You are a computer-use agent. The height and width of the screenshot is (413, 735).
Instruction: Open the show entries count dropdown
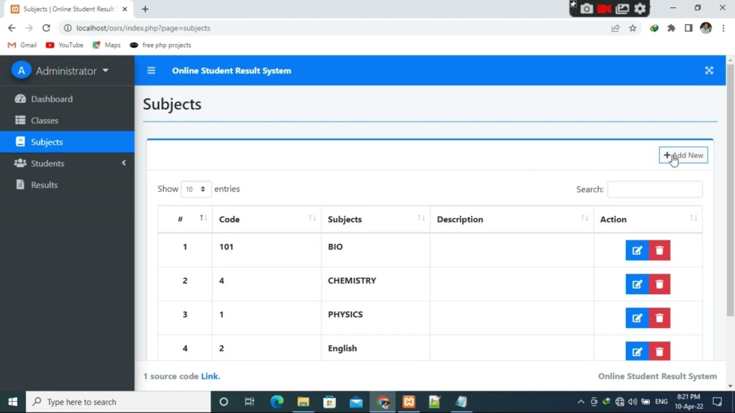click(196, 189)
